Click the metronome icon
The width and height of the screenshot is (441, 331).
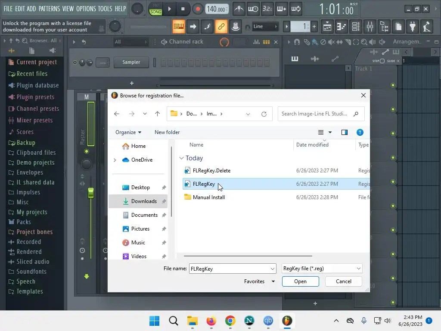pyautogui.click(x=239, y=9)
